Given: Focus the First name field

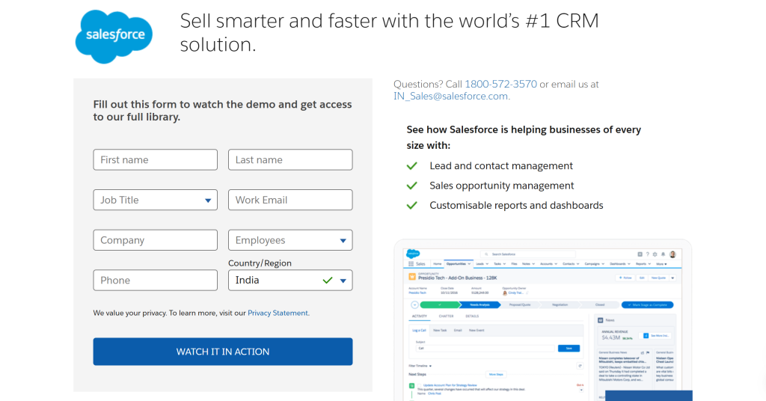Looking at the screenshot, I should [156, 159].
